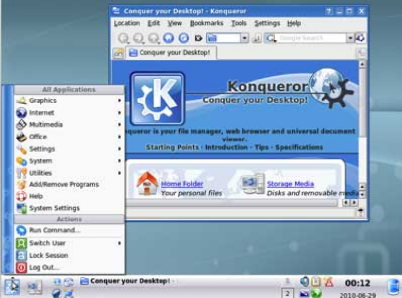Screen dimensions: 402x298
Task: Click into the Google Search field
Action: pyautogui.click(x=311, y=38)
